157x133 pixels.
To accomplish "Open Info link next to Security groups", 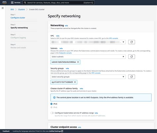I will pyautogui.click(x=67, y=69).
